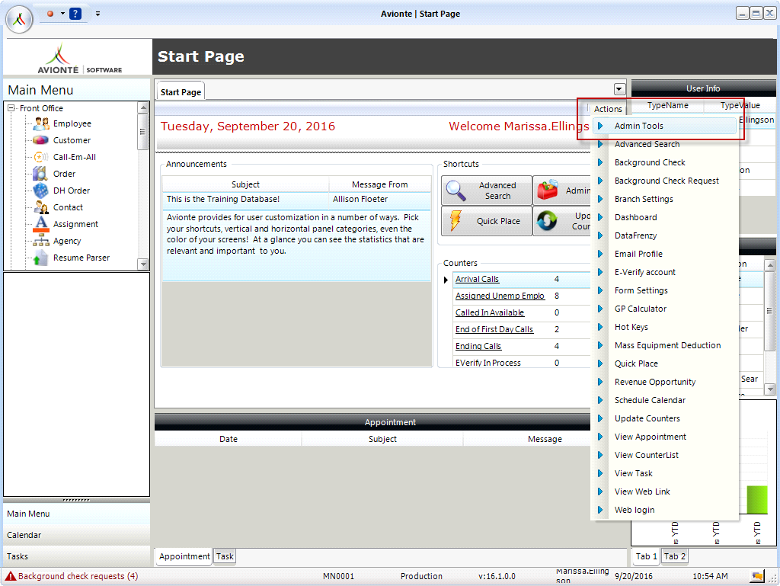Open DH Order from the Main Menu tree
Image resolution: width=780 pixels, height=586 pixels.
click(x=72, y=191)
